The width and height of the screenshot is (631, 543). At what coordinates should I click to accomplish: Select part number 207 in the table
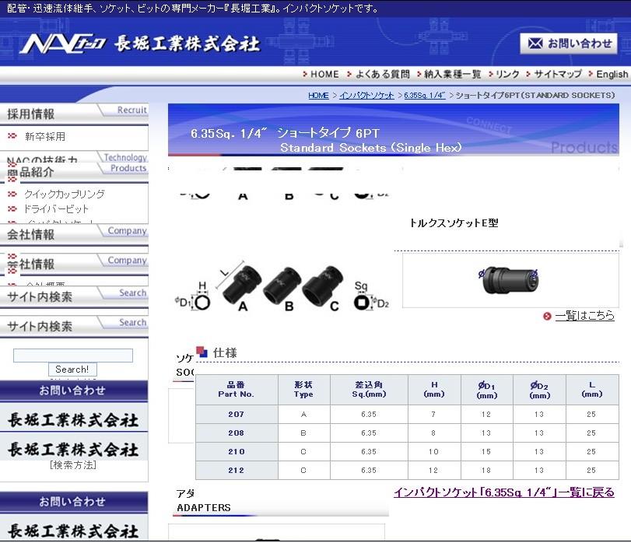click(237, 415)
